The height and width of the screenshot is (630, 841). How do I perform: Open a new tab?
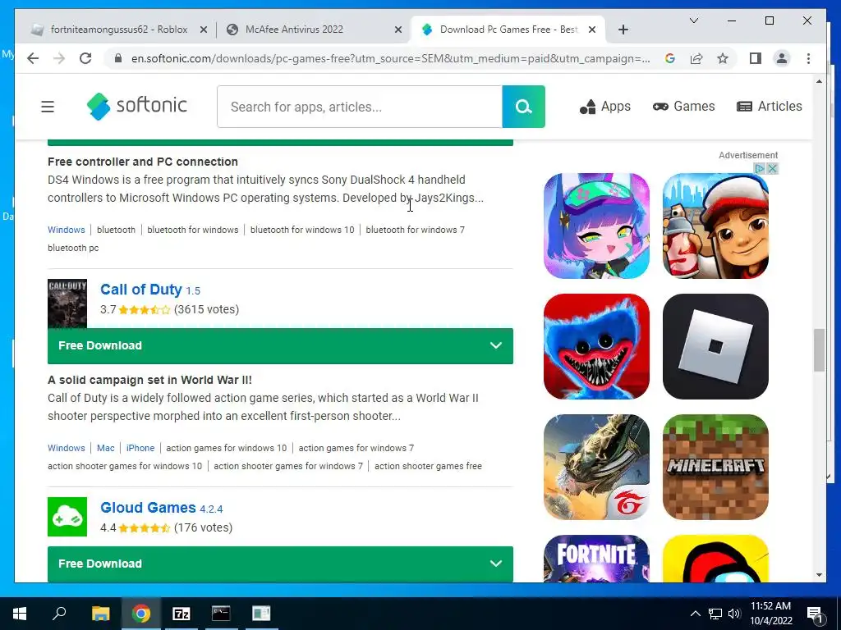tap(623, 30)
